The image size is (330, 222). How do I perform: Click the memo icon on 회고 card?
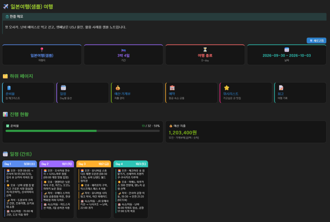tap(281, 87)
